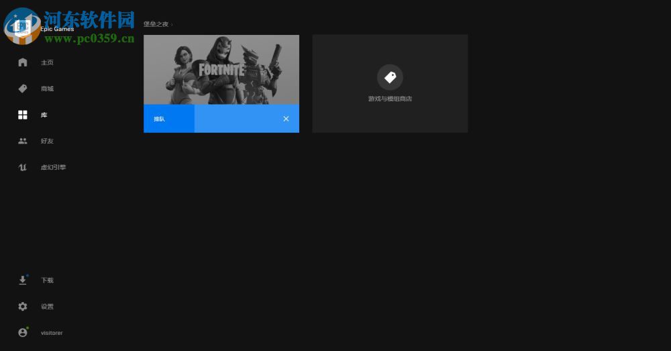Open the 下载 menu label
Image resolution: width=671 pixels, height=351 pixels.
pyautogui.click(x=47, y=280)
